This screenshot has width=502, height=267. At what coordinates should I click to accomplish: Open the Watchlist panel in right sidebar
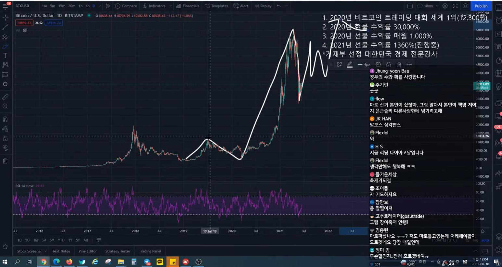point(498,7)
